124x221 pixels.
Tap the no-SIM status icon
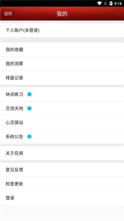click(x=105, y=3)
